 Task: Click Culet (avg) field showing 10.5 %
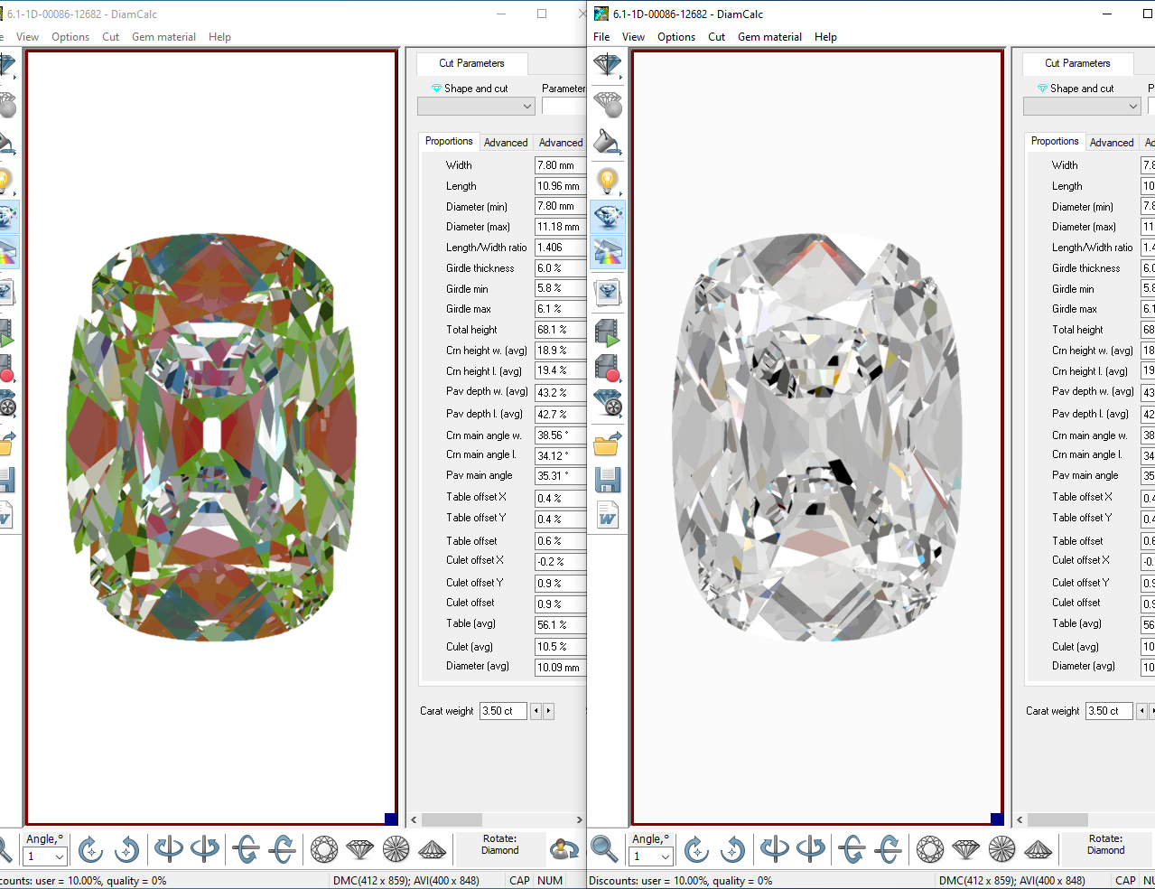click(x=560, y=647)
